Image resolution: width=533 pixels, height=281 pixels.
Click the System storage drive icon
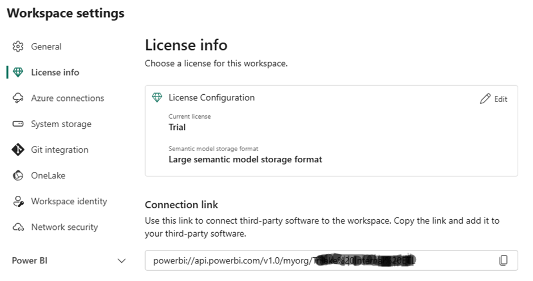coord(18,124)
